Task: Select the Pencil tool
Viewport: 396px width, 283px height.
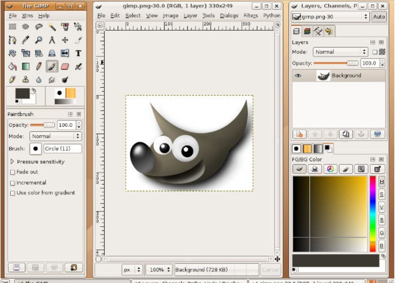Action: [x=39, y=66]
